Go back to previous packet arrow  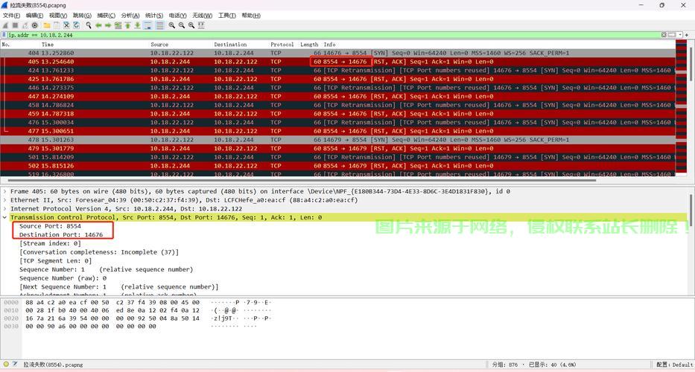coord(98,25)
